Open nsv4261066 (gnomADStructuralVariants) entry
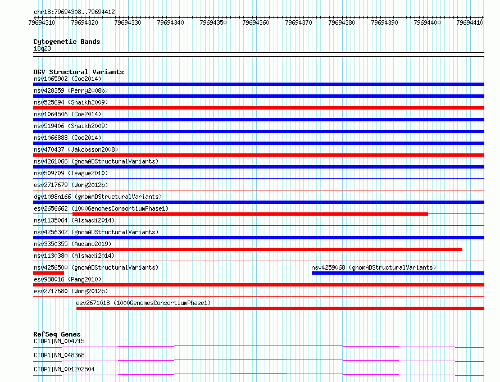500x382 pixels. coord(96,161)
